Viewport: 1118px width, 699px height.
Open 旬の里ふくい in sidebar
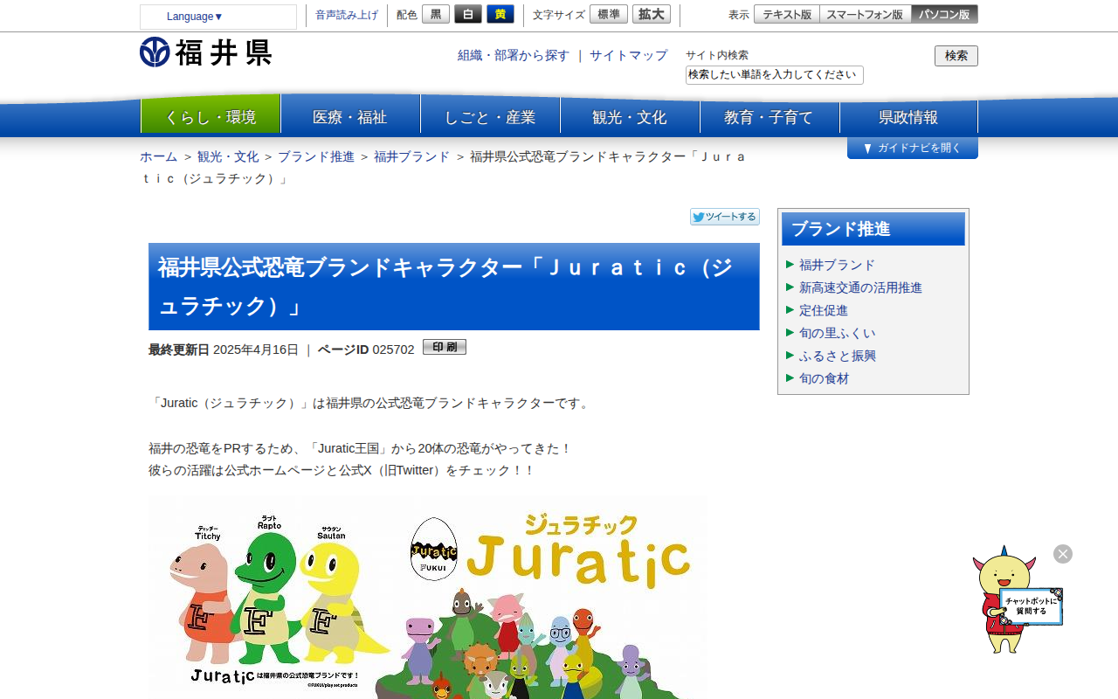[x=837, y=333]
